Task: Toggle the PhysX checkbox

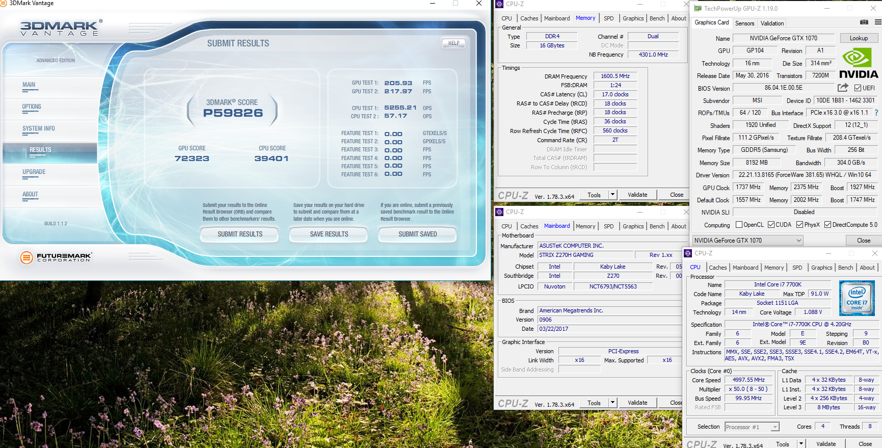Action: (x=800, y=225)
